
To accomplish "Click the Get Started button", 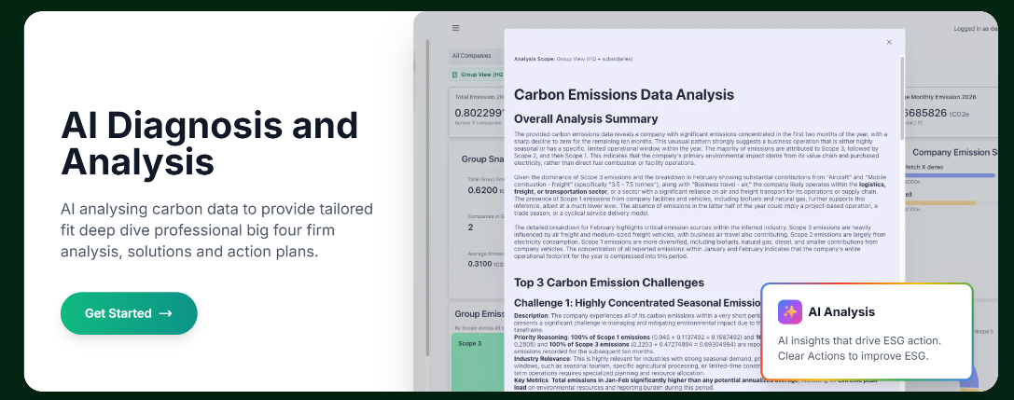I will click(129, 313).
